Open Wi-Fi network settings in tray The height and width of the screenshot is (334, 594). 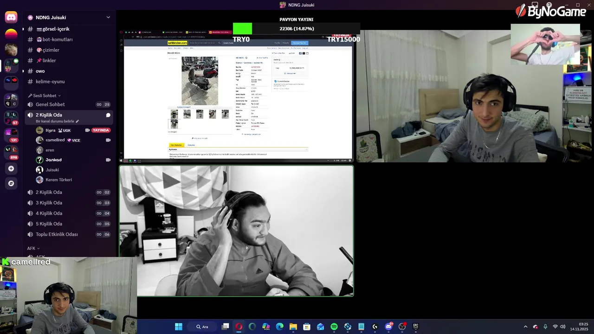(555, 327)
